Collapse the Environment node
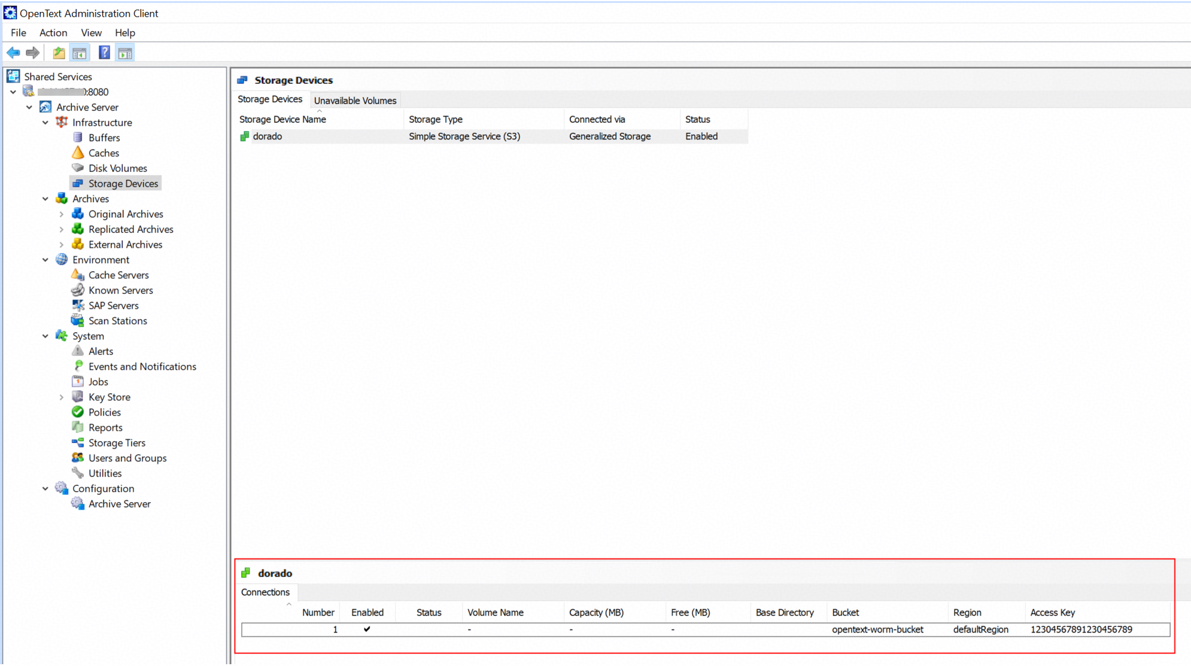The height and width of the screenshot is (666, 1191). coord(45,260)
